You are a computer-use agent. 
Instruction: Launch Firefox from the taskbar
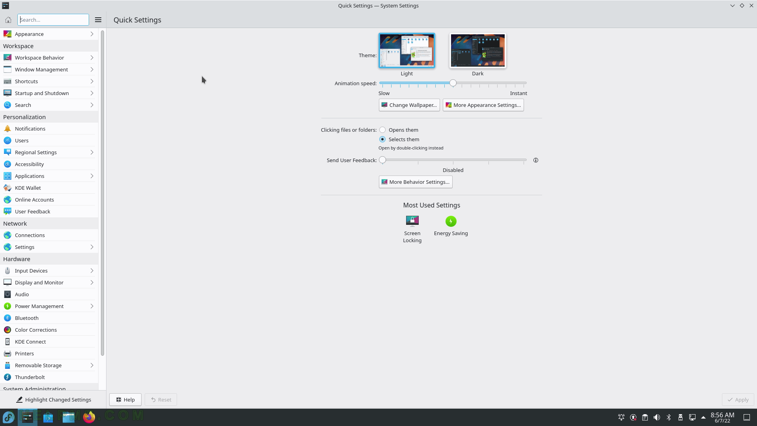pyautogui.click(x=89, y=417)
